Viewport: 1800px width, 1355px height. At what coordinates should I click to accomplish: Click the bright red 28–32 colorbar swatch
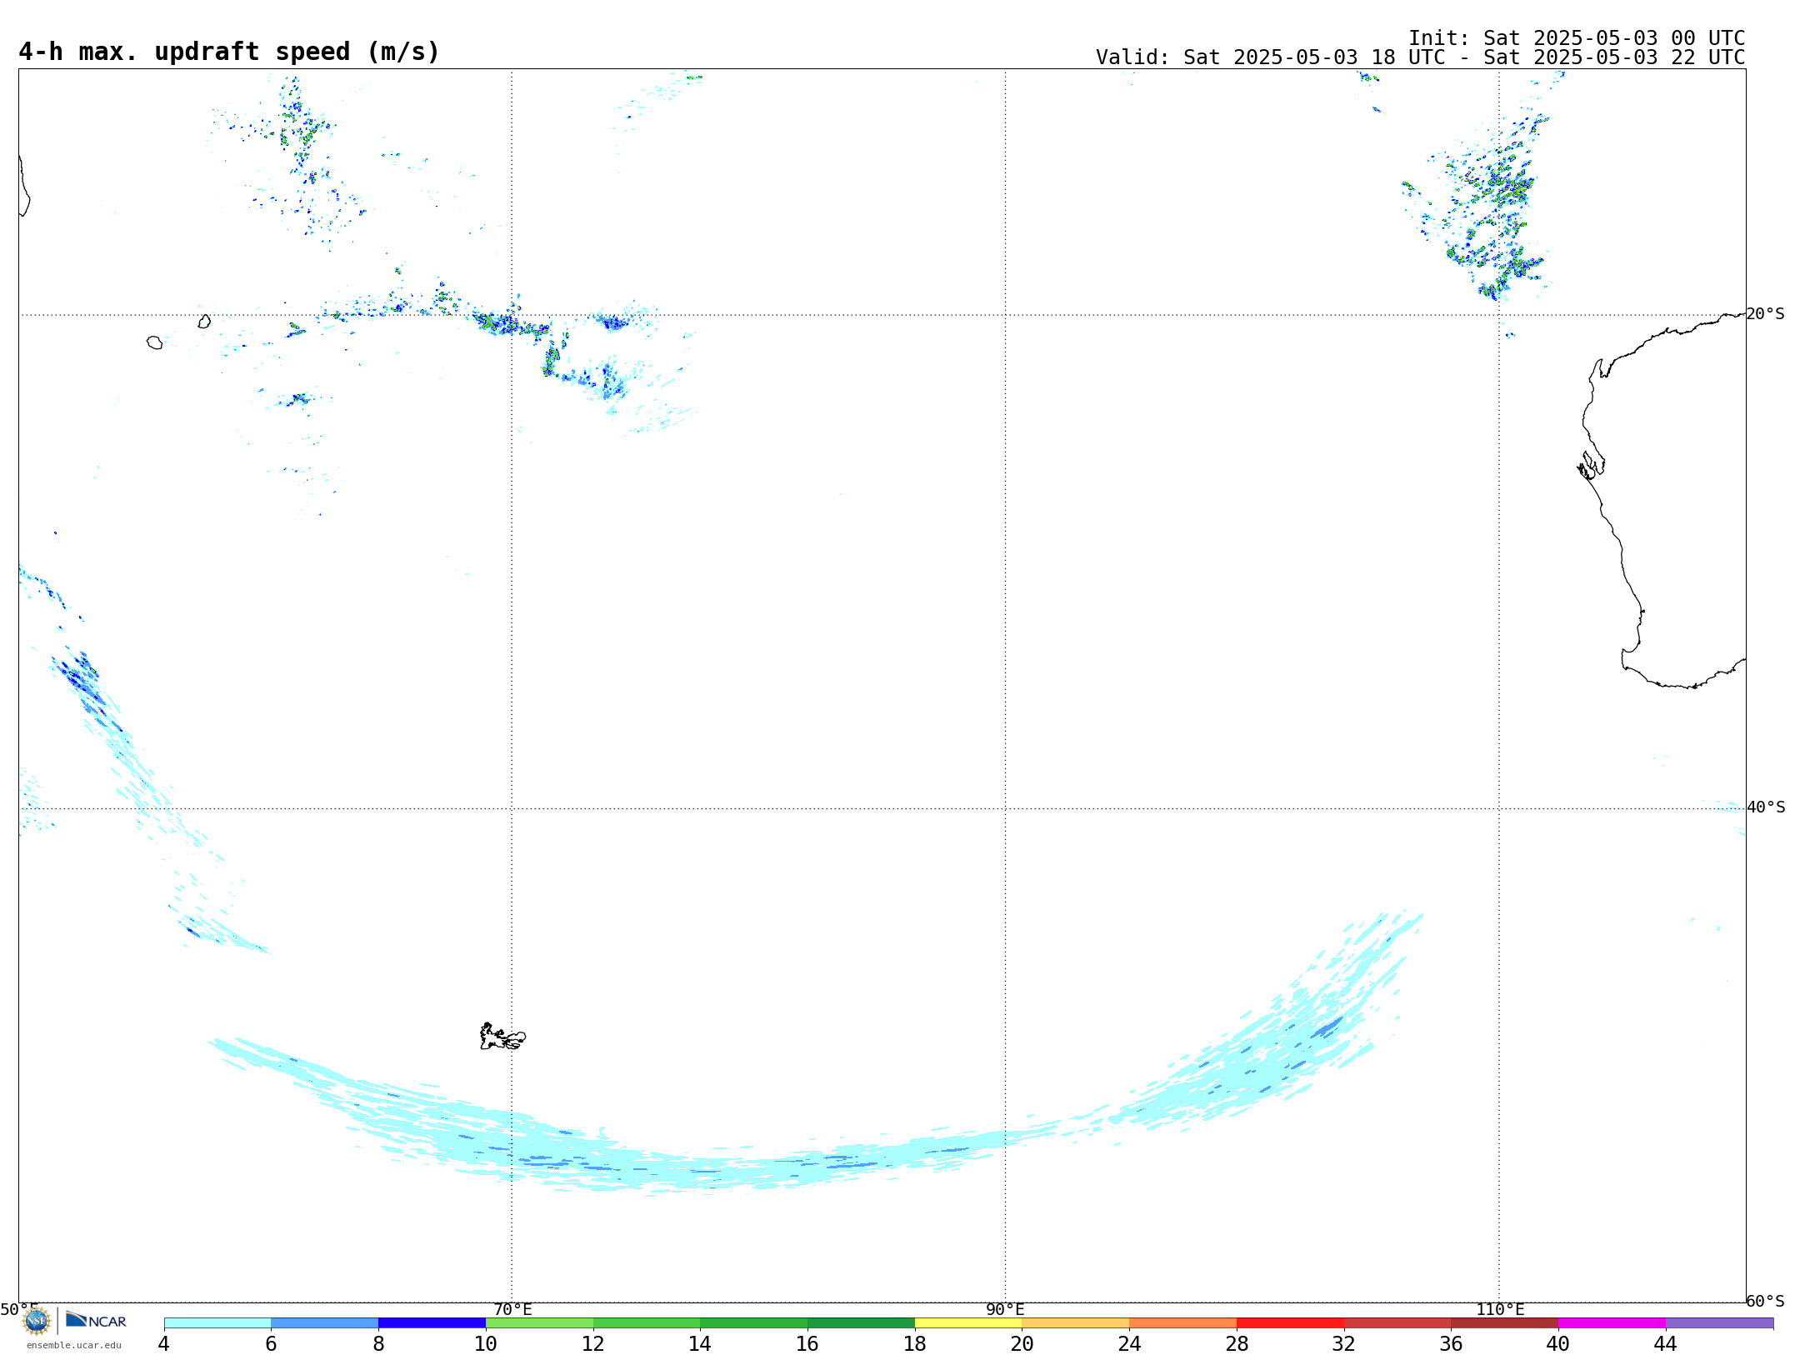(x=1290, y=1322)
